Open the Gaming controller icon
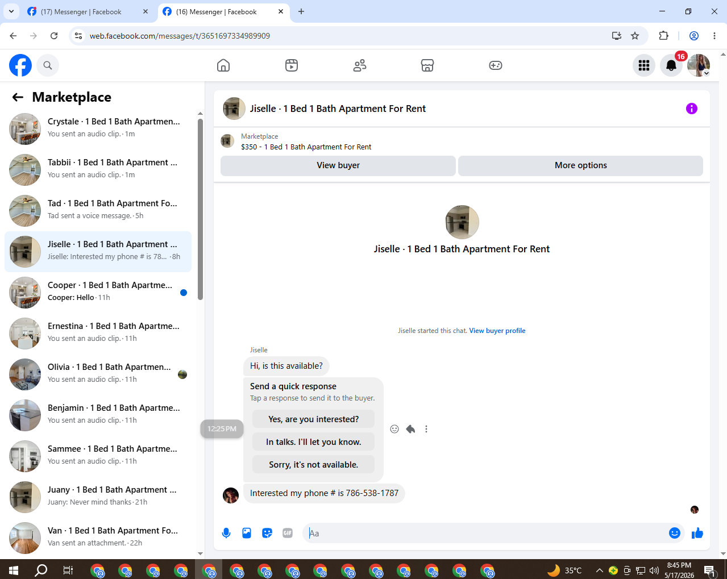727x579 pixels. click(x=496, y=65)
